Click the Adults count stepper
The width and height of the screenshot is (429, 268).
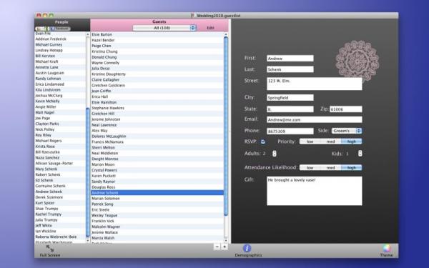click(275, 154)
